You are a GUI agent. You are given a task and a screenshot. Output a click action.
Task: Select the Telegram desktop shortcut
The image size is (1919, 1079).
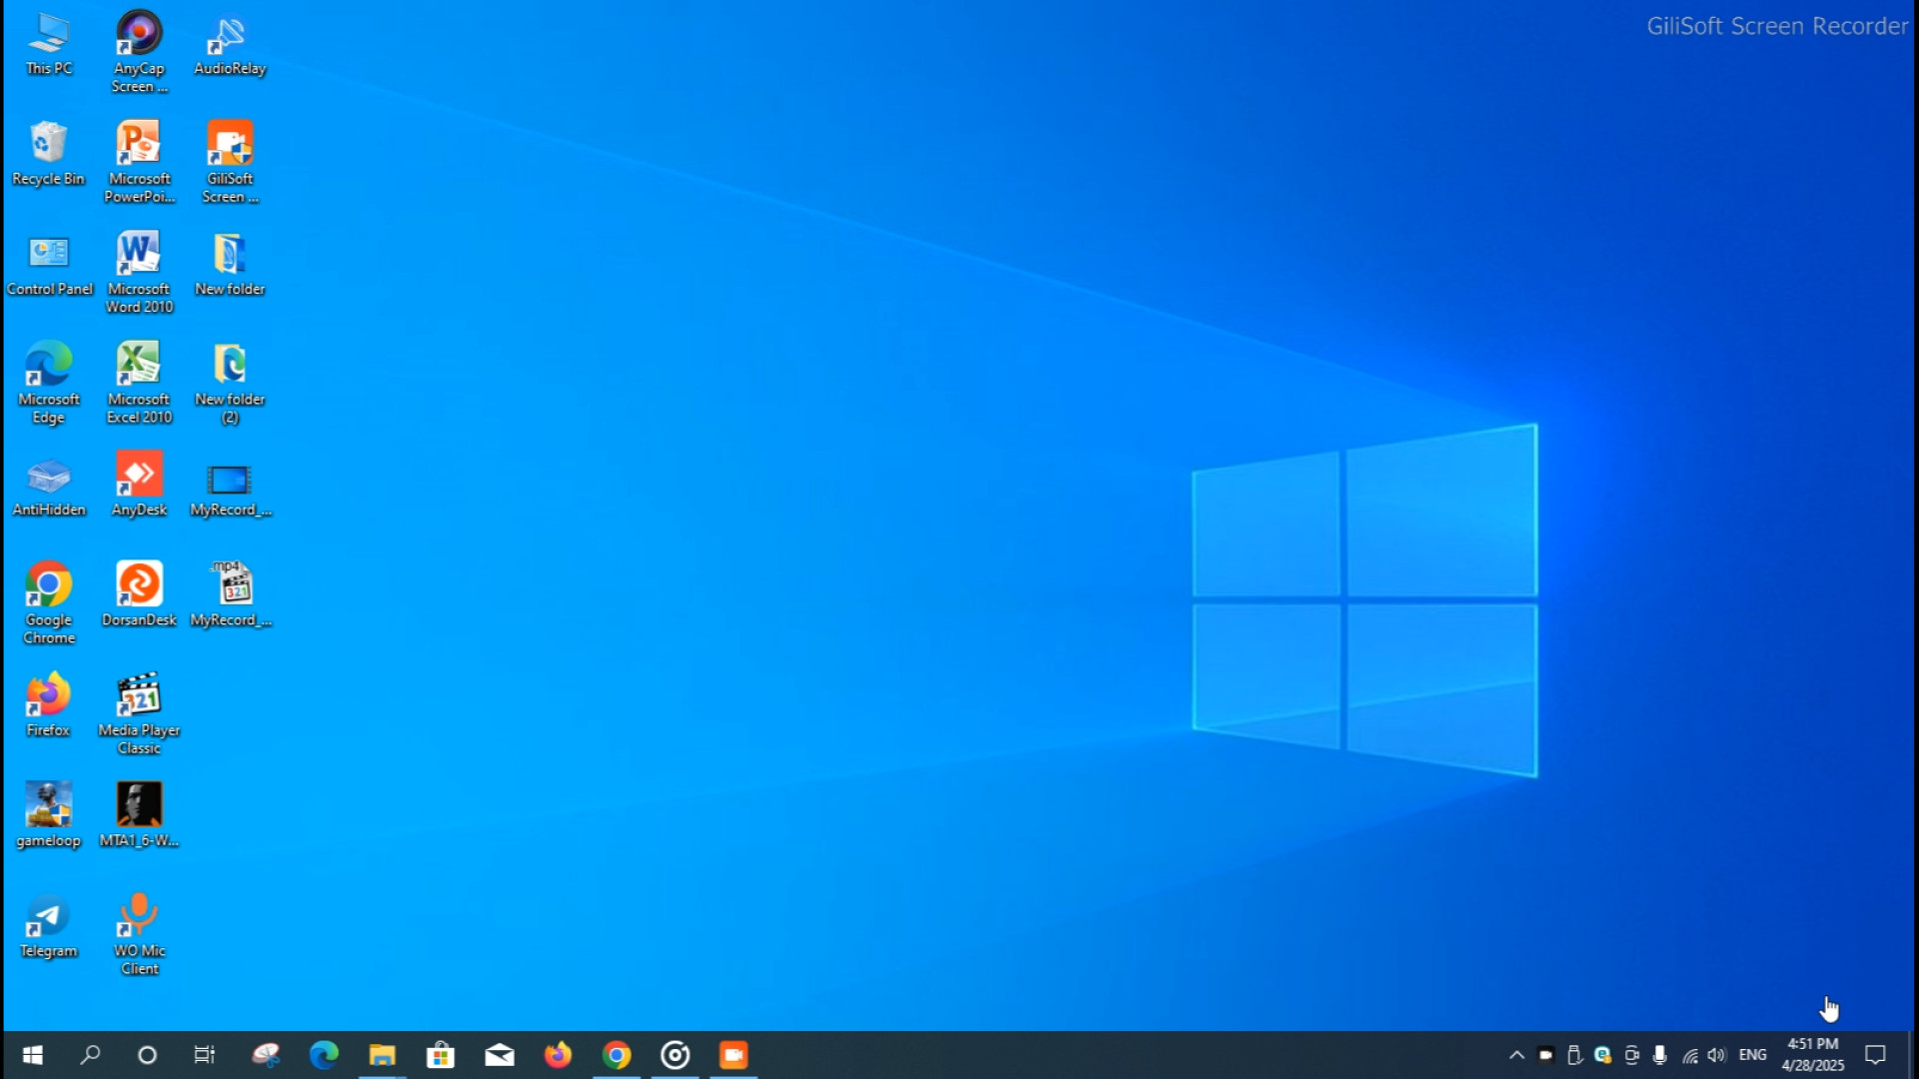pyautogui.click(x=49, y=927)
